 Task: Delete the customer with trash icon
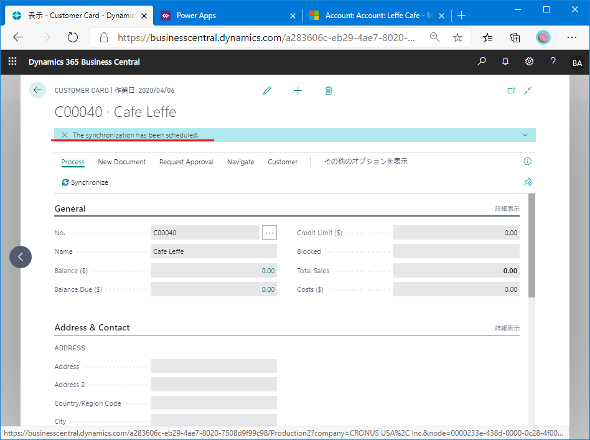(329, 90)
